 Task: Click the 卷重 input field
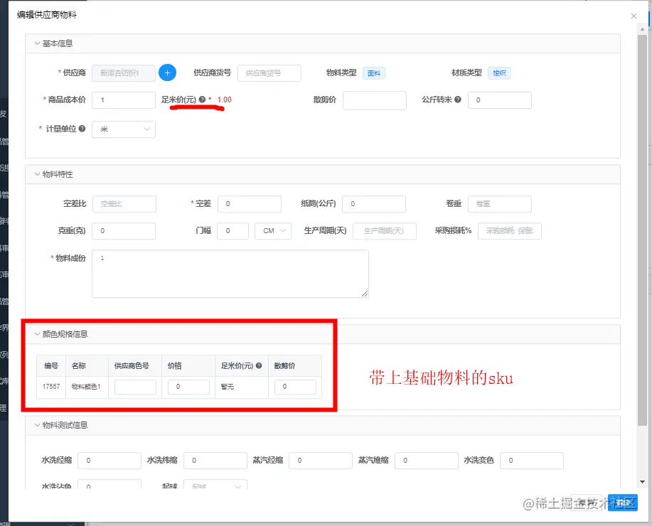[500, 204]
